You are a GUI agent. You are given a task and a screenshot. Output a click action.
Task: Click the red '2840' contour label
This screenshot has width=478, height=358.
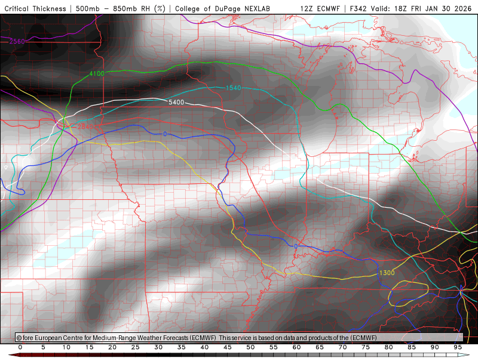click(x=85, y=126)
